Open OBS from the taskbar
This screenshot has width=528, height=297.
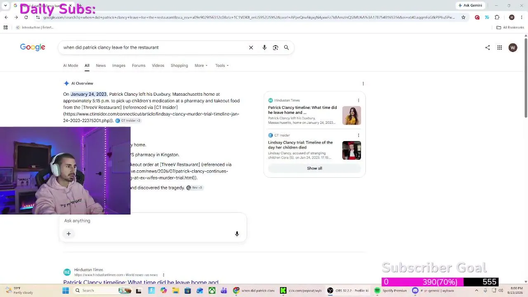pos(348,290)
